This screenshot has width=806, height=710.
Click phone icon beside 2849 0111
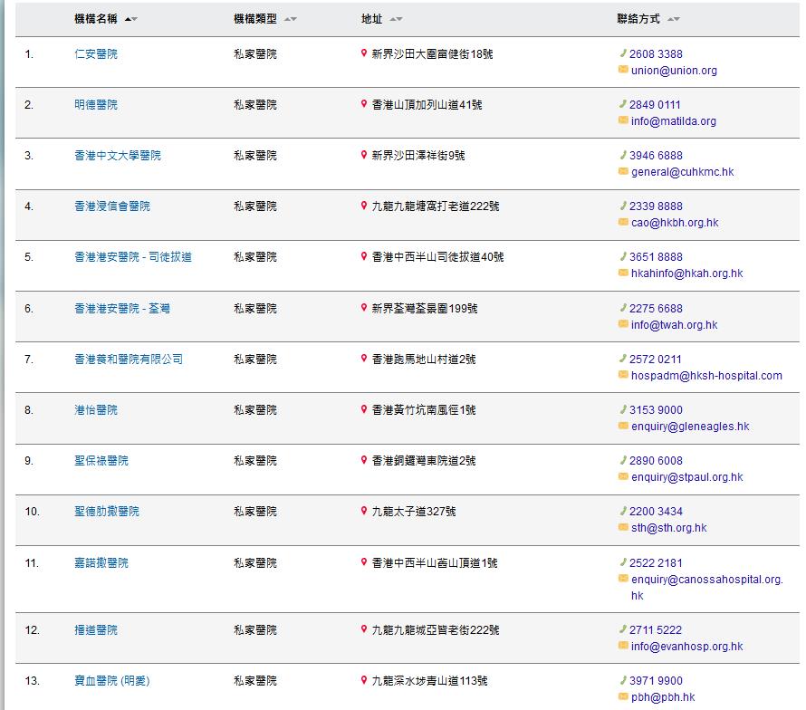(x=623, y=104)
